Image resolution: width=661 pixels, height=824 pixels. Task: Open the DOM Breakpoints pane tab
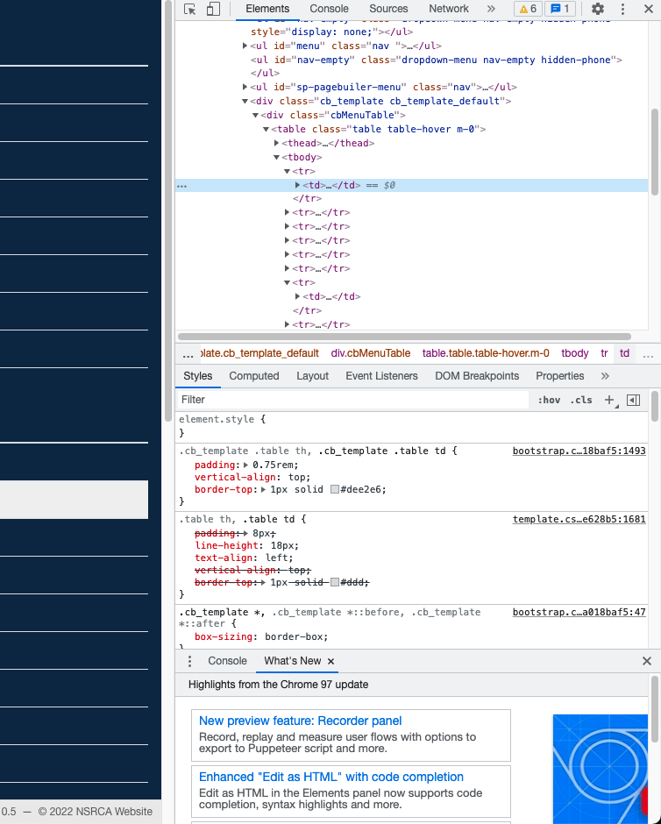click(477, 376)
